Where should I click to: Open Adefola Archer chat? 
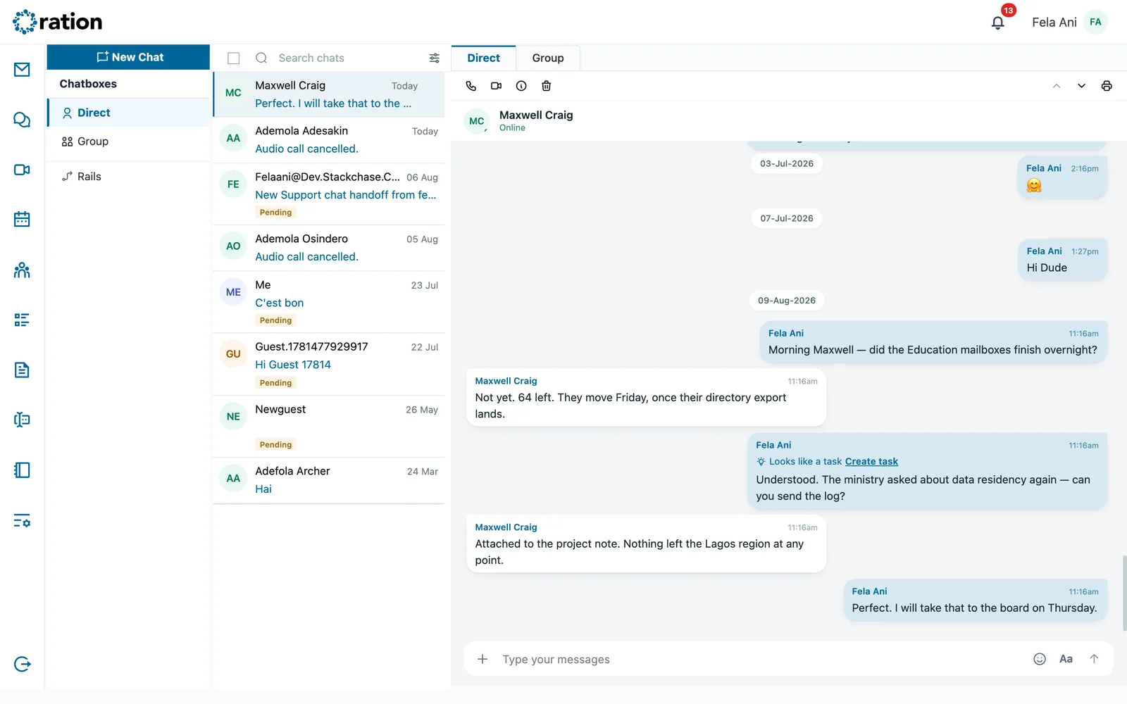[x=329, y=480]
